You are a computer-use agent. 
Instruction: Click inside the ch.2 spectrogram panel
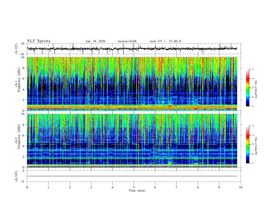click(132, 141)
